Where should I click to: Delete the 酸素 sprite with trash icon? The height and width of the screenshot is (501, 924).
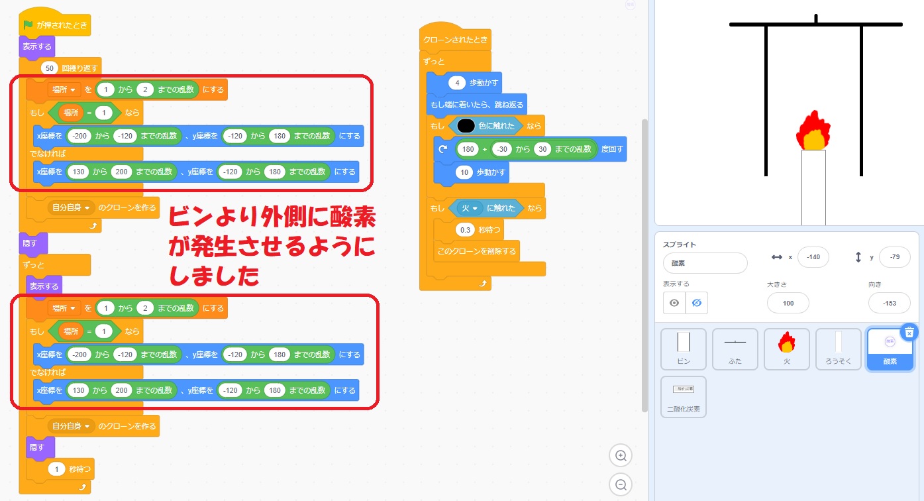[x=909, y=333]
